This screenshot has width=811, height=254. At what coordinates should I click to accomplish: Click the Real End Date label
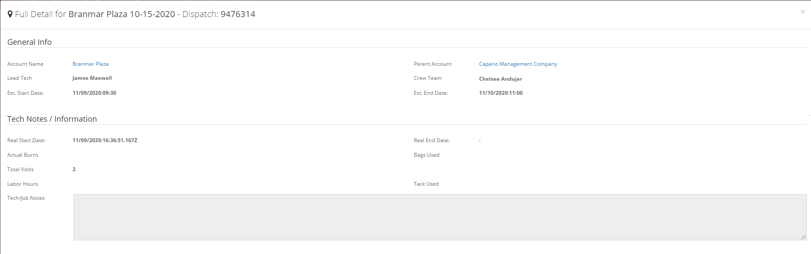(x=432, y=140)
